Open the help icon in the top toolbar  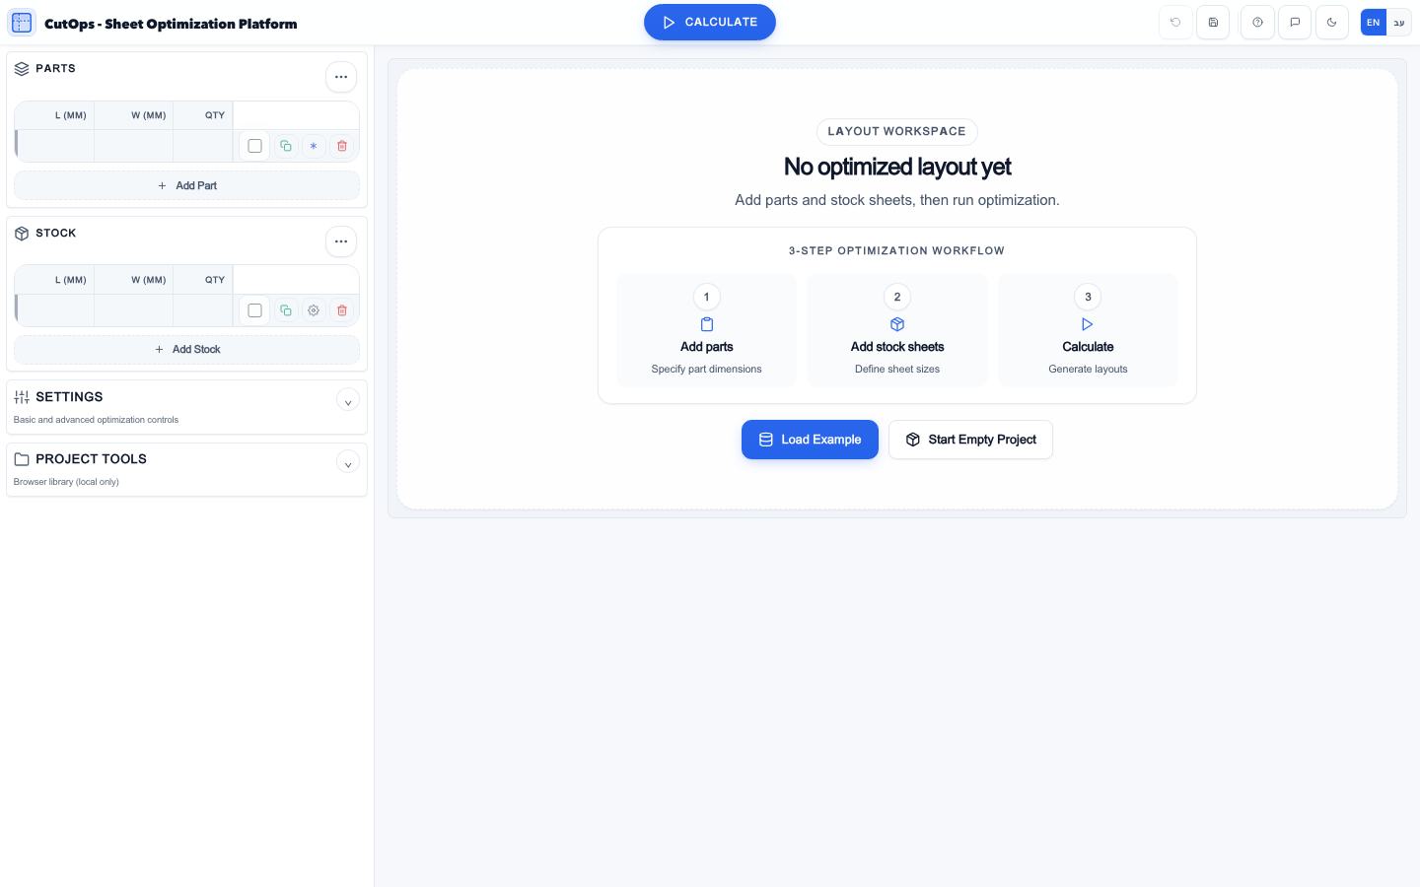coord(1257,22)
